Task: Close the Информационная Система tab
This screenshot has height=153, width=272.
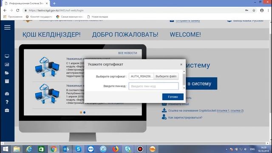Action: 47,3
